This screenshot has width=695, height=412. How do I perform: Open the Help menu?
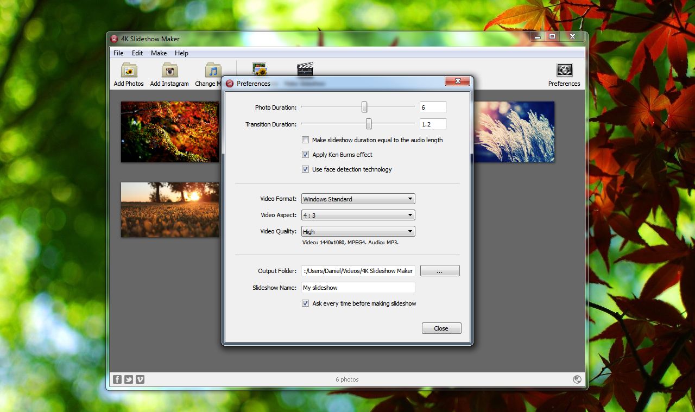pyautogui.click(x=181, y=53)
